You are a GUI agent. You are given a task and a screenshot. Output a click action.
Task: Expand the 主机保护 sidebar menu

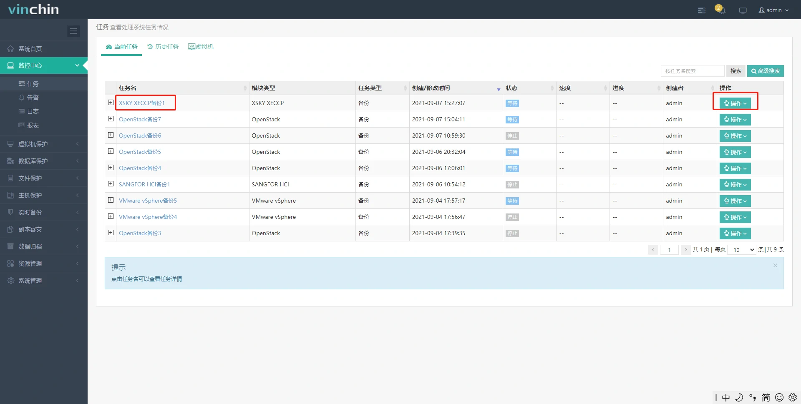[x=44, y=195]
